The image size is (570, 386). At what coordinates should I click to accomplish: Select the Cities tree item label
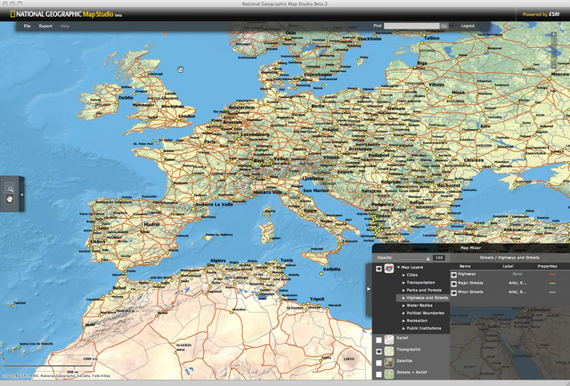coord(411,275)
